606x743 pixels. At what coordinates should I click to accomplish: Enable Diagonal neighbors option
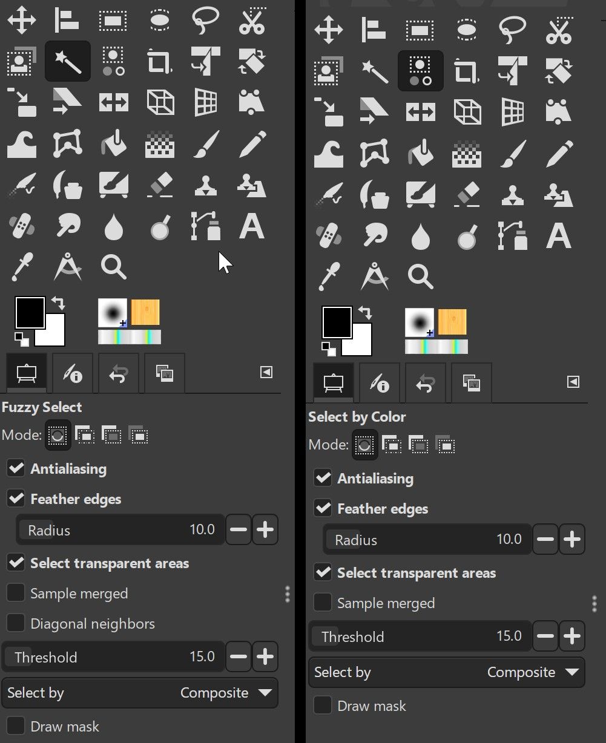tap(16, 623)
